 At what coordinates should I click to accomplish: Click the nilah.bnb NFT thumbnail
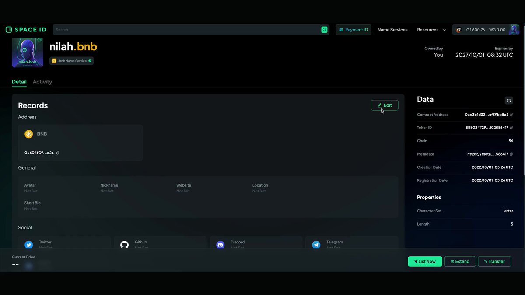(x=28, y=52)
